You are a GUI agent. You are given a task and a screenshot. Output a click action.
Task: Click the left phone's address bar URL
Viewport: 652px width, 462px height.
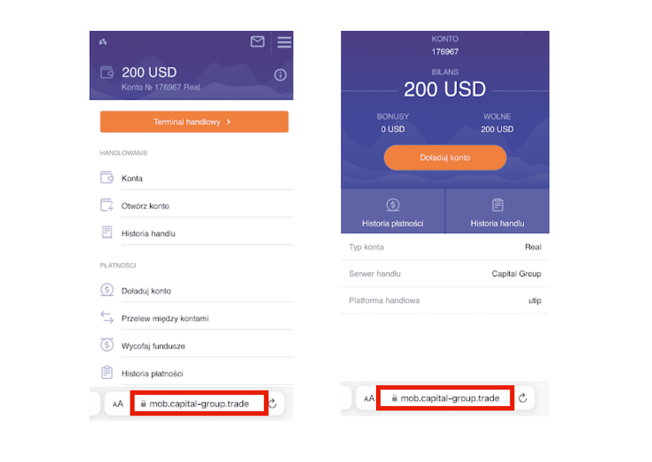199,403
